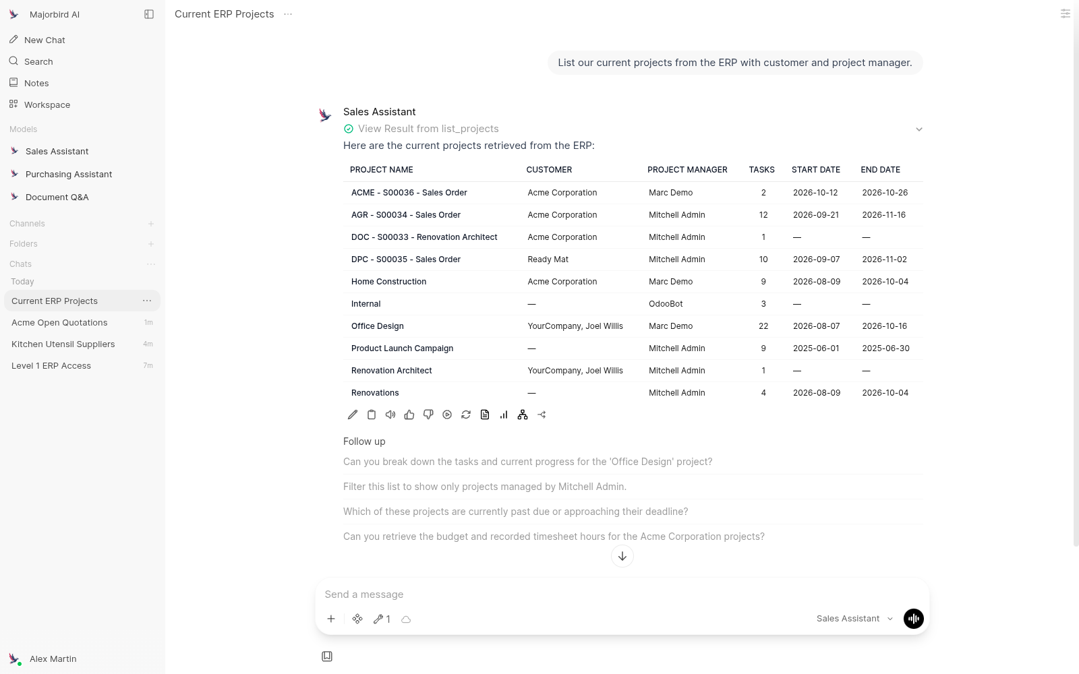
Task: Open the Level 1 ERP Access chat
Action: point(82,365)
